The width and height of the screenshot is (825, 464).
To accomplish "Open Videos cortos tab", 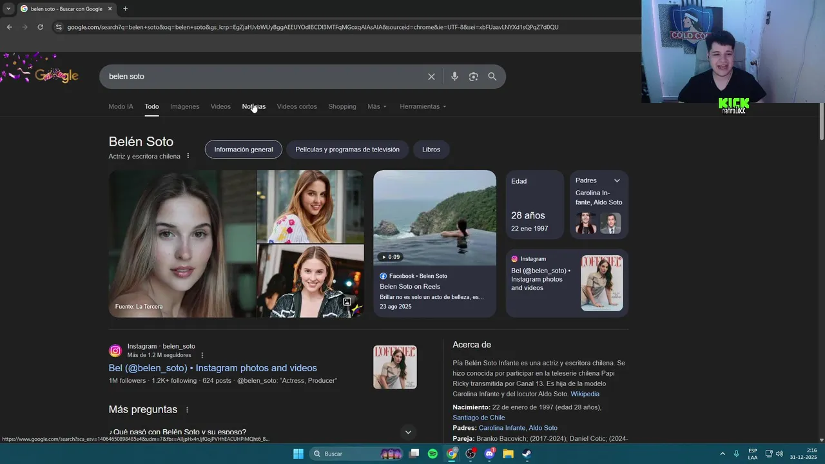I will (297, 106).
